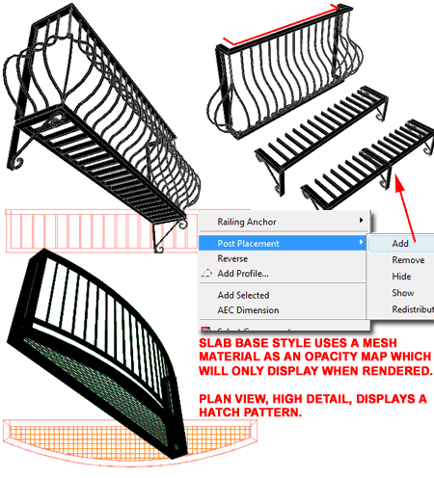
Task: Toggle Show in the Post Placement submenu
Action: pyautogui.click(x=403, y=293)
